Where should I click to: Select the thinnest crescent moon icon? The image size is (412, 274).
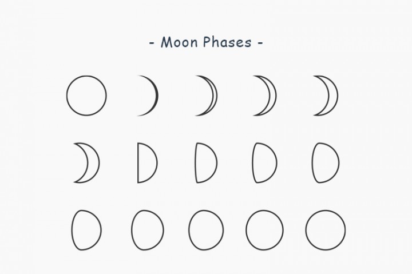153,96
